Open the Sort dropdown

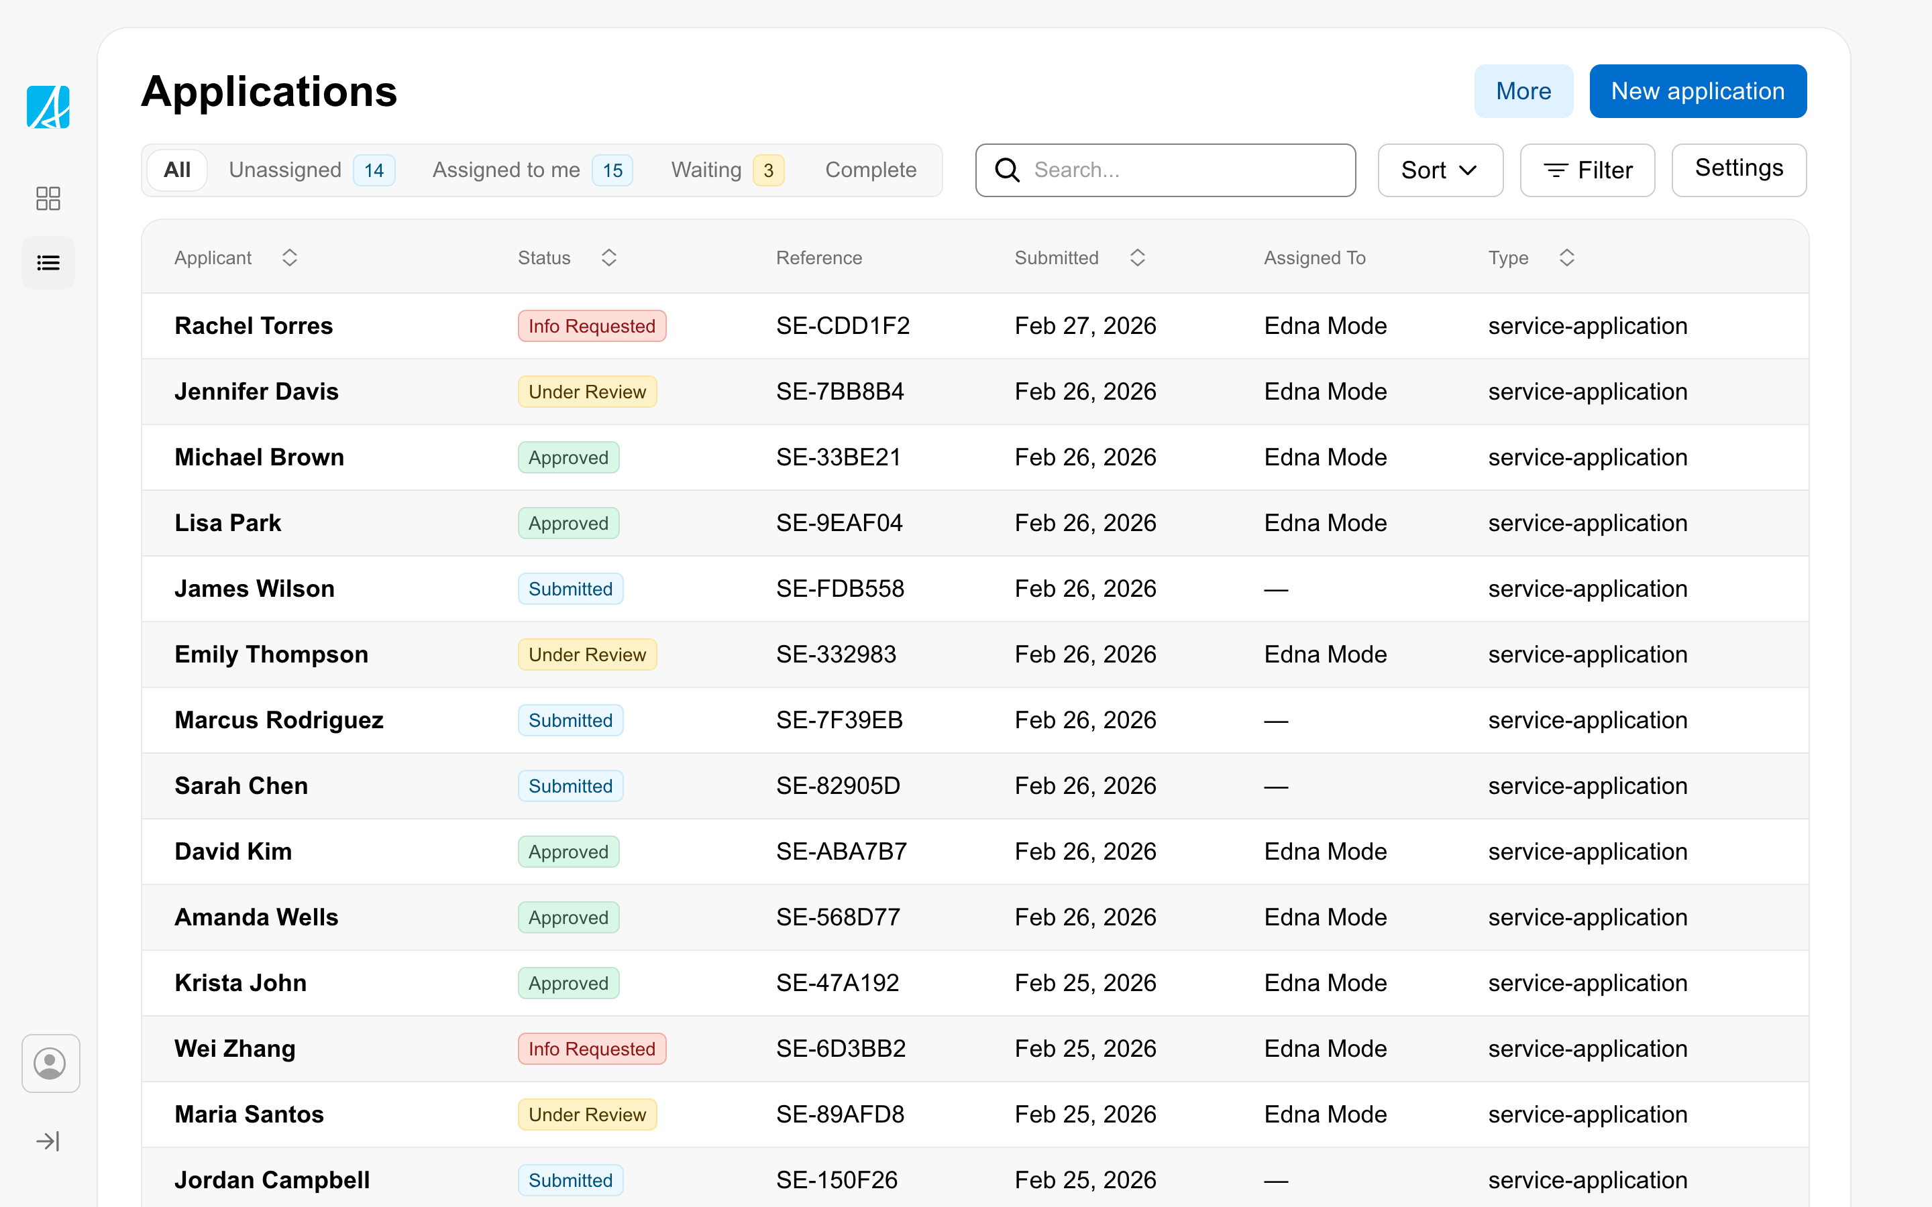[1440, 170]
